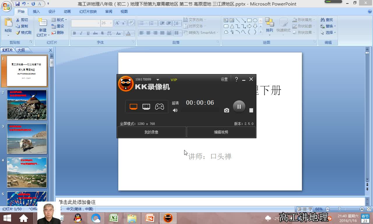The width and height of the screenshot is (373, 224).
Task: Select the right arrow block shape
Action: click(249, 26)
